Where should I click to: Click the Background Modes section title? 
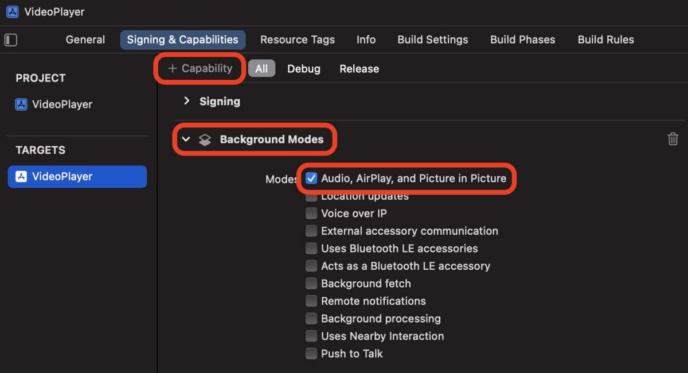point(272,139)
